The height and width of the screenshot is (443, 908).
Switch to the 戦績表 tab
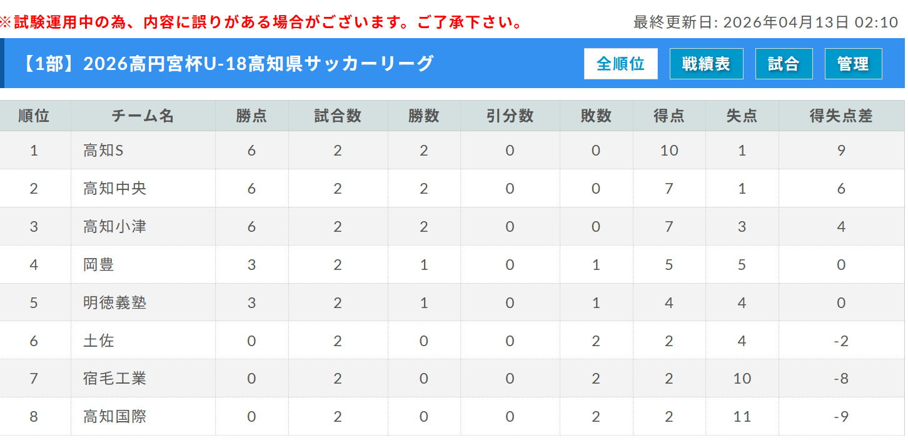click(706, 64)
